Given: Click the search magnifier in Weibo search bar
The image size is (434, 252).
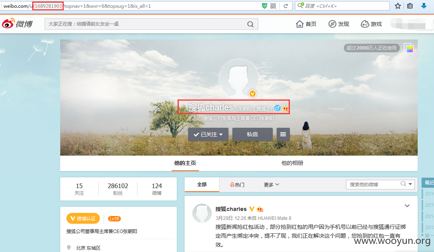Looking at the screenshot, I should pos(250,24).
